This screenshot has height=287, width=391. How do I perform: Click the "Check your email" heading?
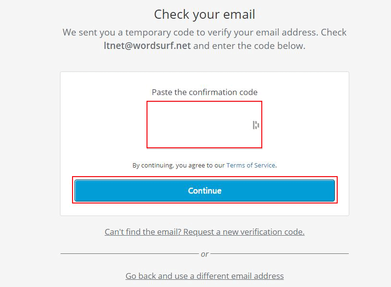[x=205, y=14]
